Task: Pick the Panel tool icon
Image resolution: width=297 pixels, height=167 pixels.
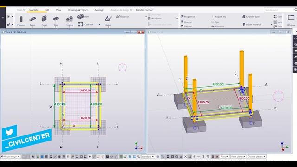Action: 44,20
